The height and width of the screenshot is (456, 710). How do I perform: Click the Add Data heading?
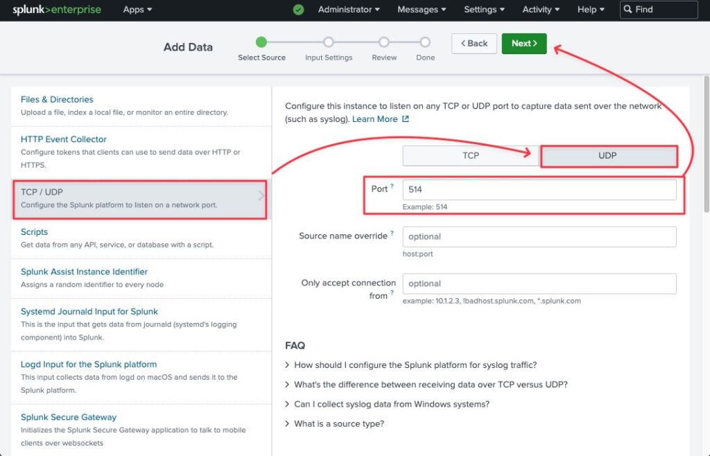(188, 47)
